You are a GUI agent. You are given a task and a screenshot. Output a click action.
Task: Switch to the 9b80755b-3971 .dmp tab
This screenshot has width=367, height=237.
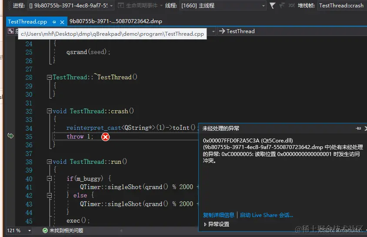pos(116,21)
